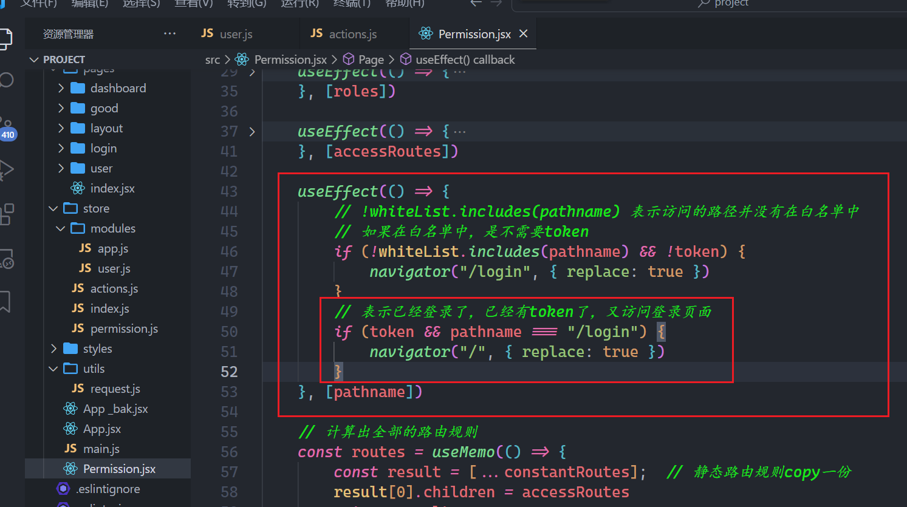Switch to the actions.js editor tab
The width and height of the screenshot is (907, 507).
coord(353,34)
